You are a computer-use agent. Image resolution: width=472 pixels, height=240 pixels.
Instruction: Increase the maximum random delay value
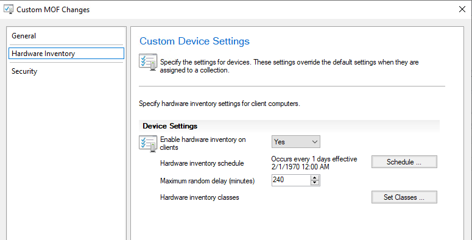pyautogui.click(x=315, y=178)
